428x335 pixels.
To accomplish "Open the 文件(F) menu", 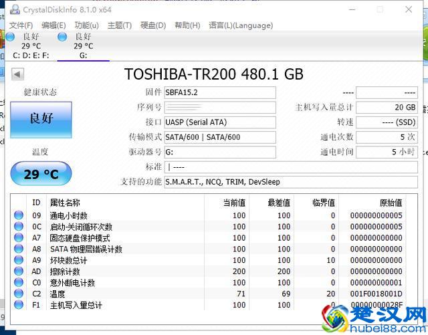I will click(21, 25).
